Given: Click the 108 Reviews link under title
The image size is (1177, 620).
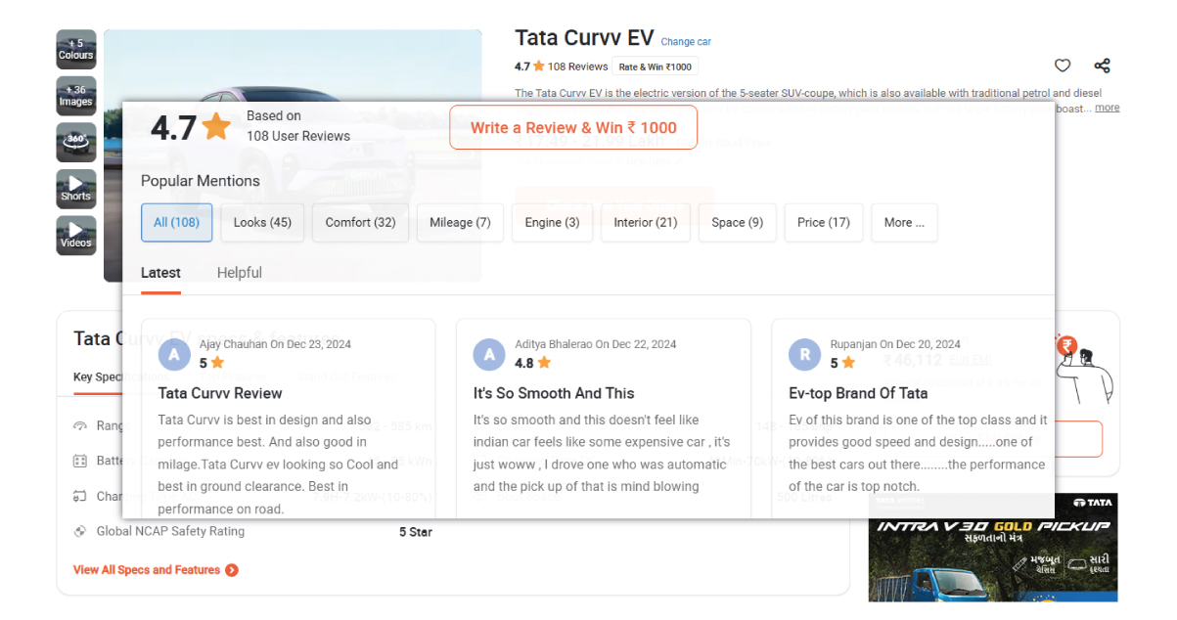Looking at the screenshot, I should click(x=578, y=66).
